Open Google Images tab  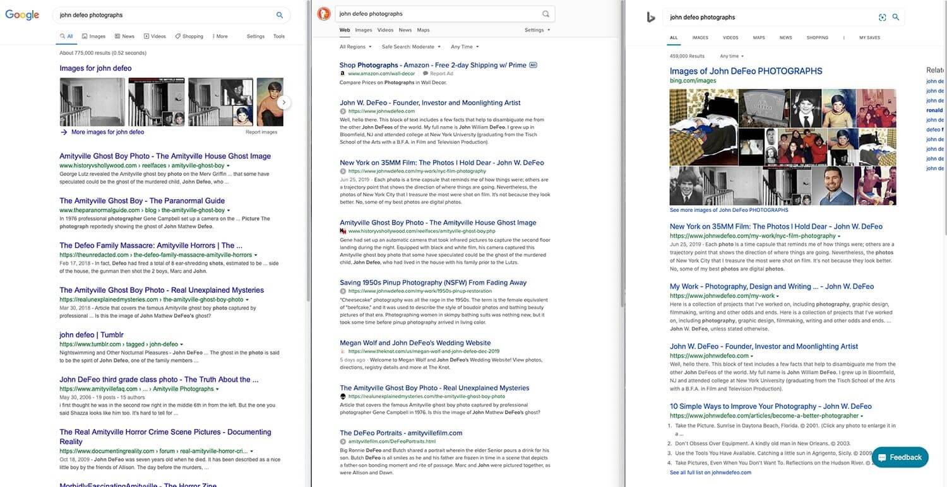pos(93,37)
